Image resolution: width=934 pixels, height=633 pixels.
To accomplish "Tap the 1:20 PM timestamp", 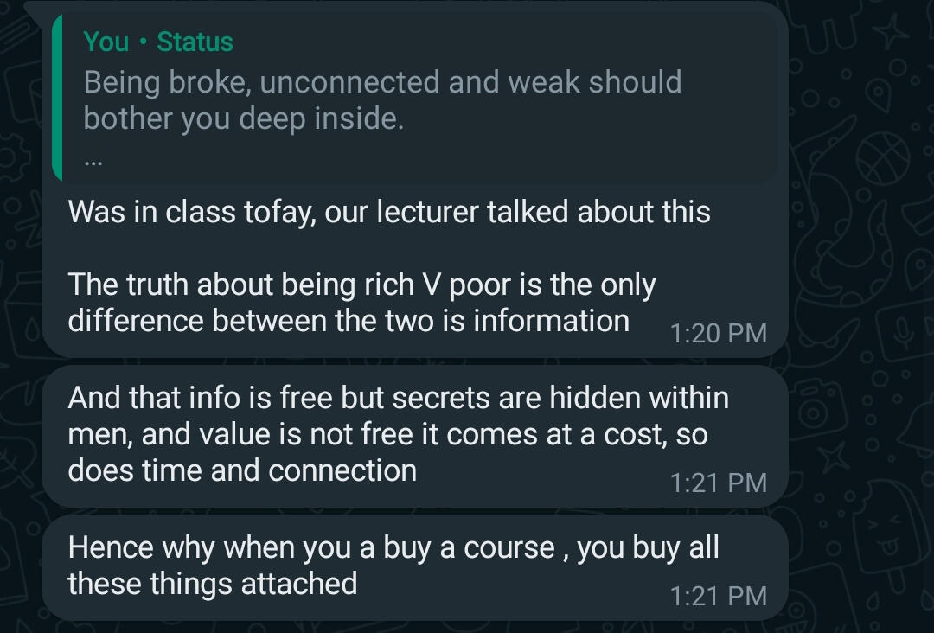I will [718, 333].
